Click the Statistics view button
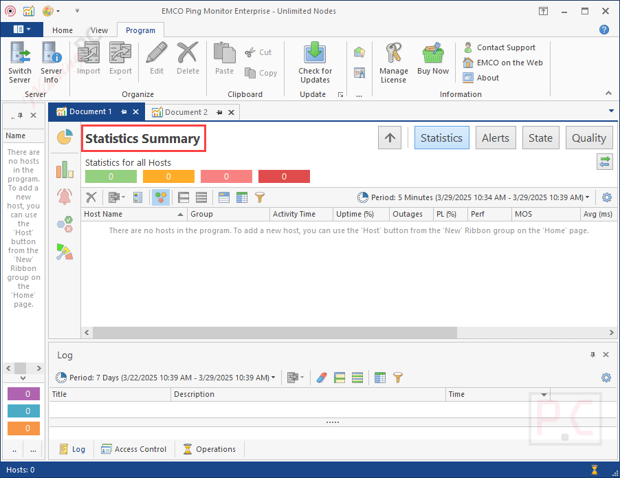620x478 pixels. [442, 138]
